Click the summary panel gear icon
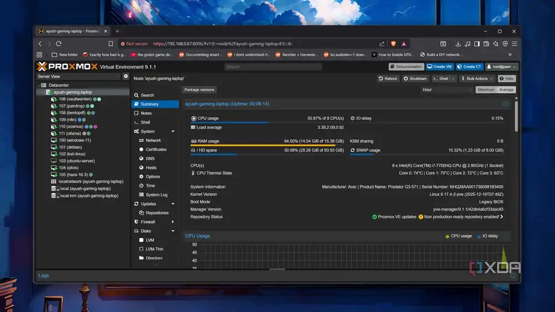 [506, 104]
